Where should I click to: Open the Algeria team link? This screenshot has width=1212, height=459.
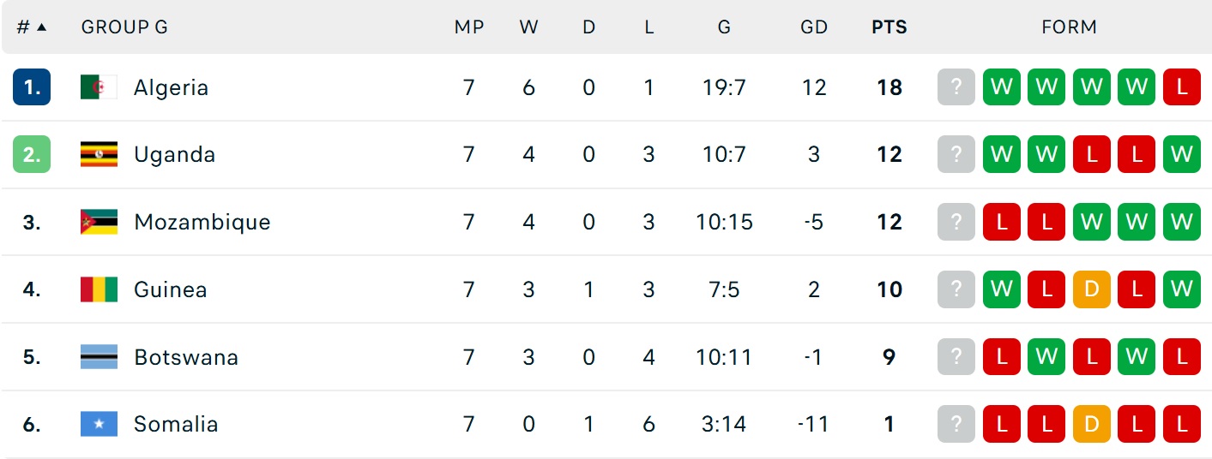pyautogui.click(x=171, y=87)
